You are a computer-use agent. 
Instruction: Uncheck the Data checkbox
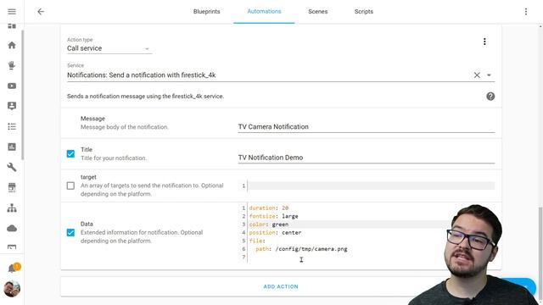tap(70, 232)
